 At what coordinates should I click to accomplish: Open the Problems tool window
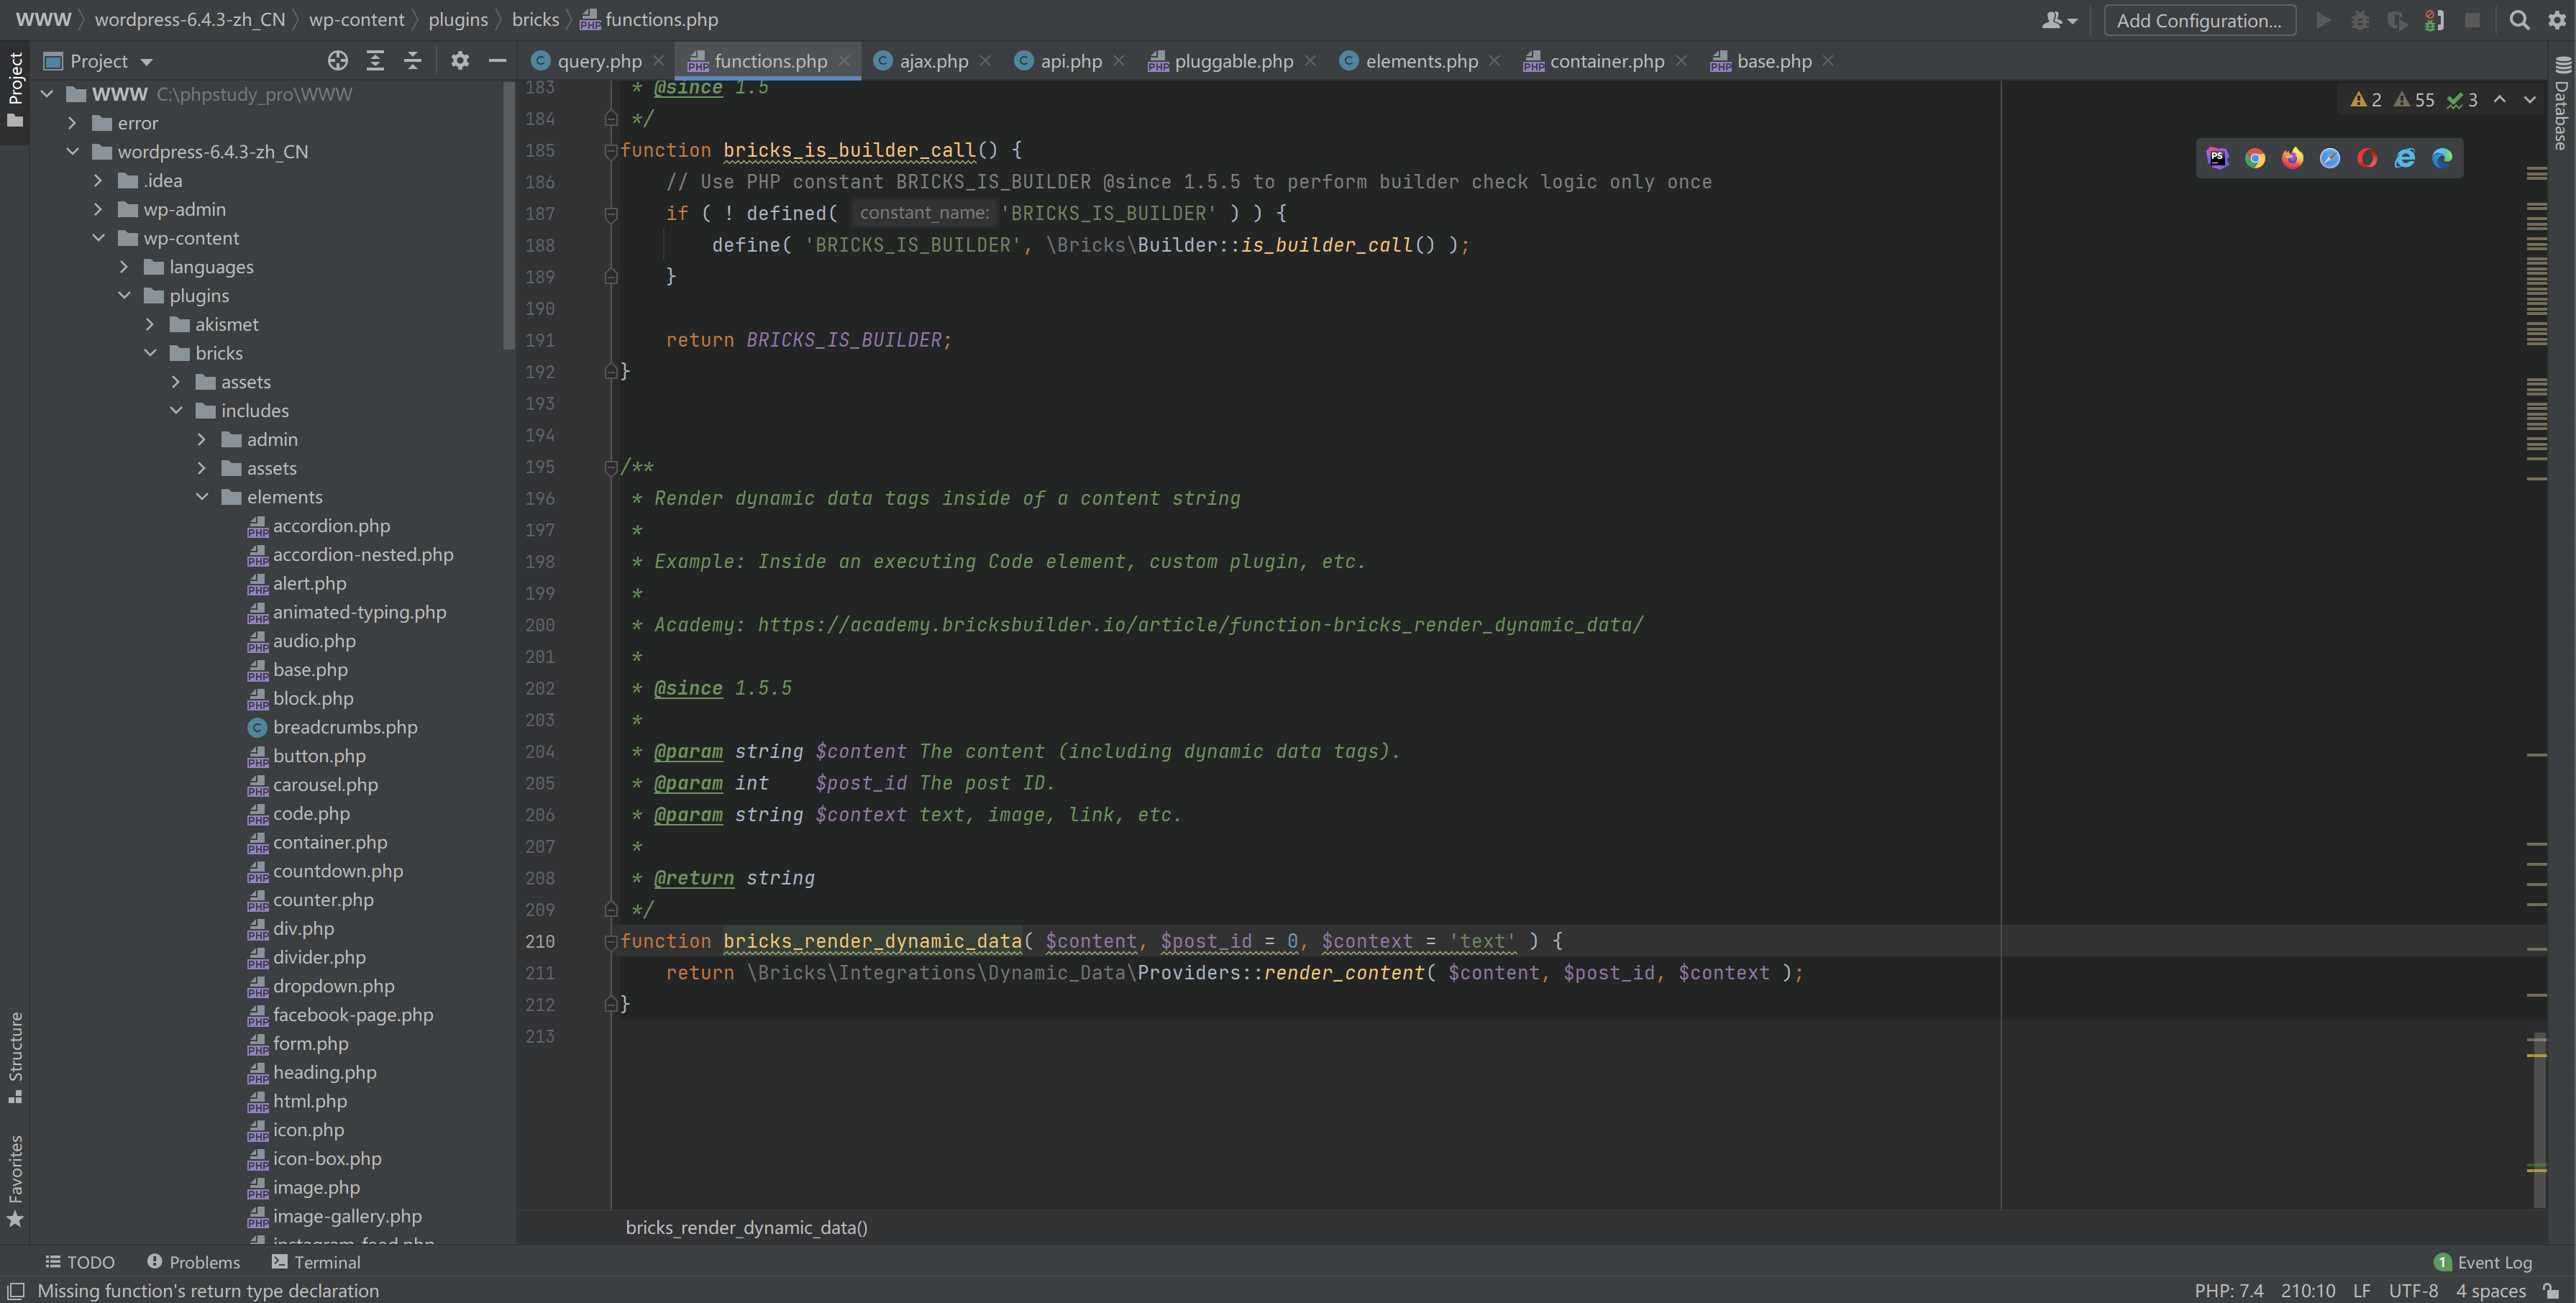point(194,1262)
